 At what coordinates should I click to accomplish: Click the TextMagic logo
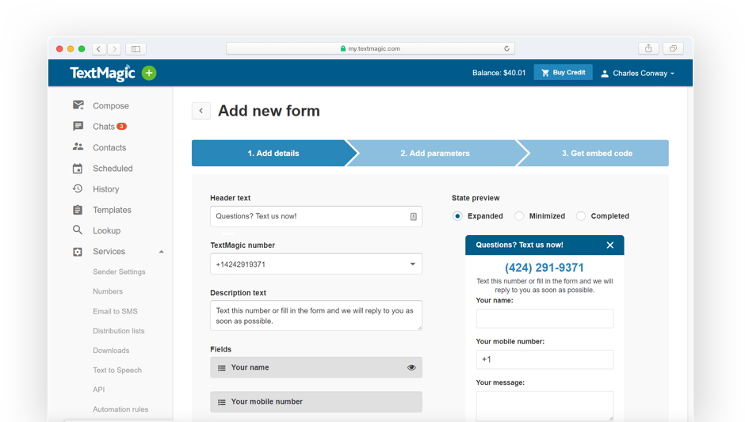click(x=102, y=73)
